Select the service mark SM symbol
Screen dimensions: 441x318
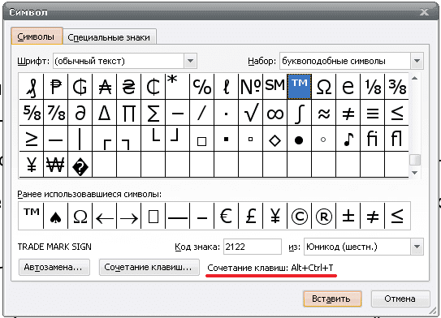[275, 86]
